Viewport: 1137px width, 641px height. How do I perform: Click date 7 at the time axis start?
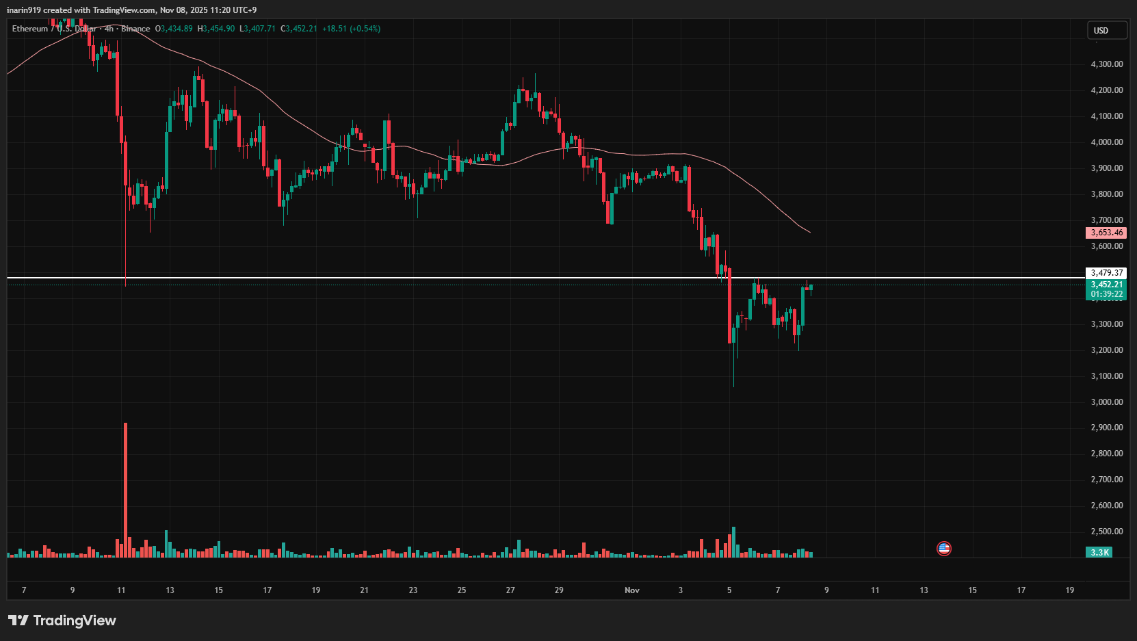point(24,590)
